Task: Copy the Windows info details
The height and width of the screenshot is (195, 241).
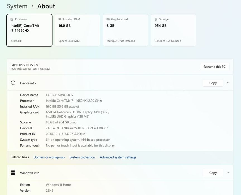Action: [x=213, y=173]
